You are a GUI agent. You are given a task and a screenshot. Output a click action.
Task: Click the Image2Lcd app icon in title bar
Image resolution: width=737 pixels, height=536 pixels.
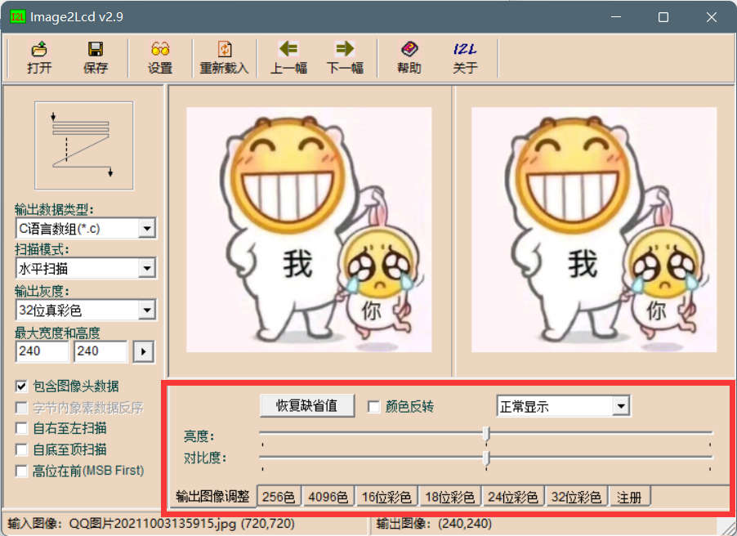[17, 17]
